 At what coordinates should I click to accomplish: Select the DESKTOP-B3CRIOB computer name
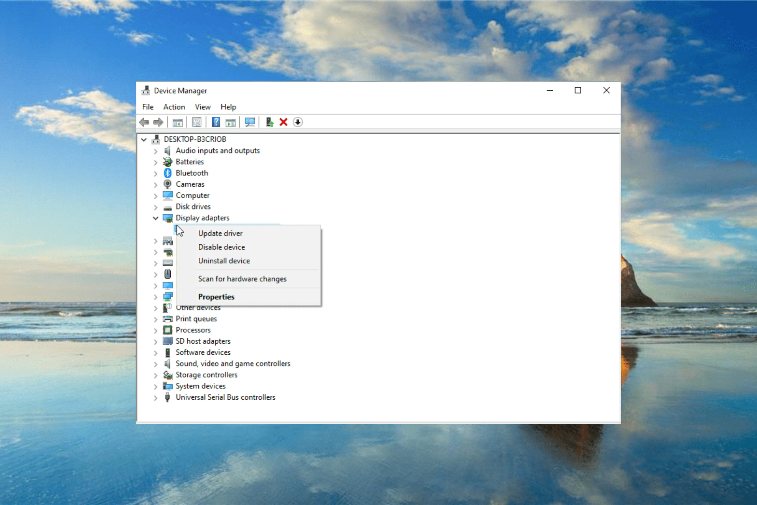[195, 139]
